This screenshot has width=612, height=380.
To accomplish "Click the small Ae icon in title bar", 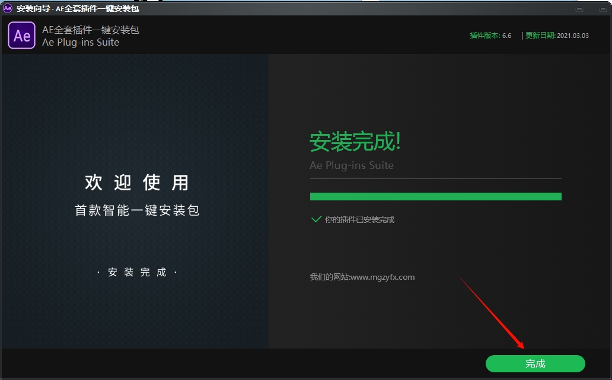I will click(8, 8).
